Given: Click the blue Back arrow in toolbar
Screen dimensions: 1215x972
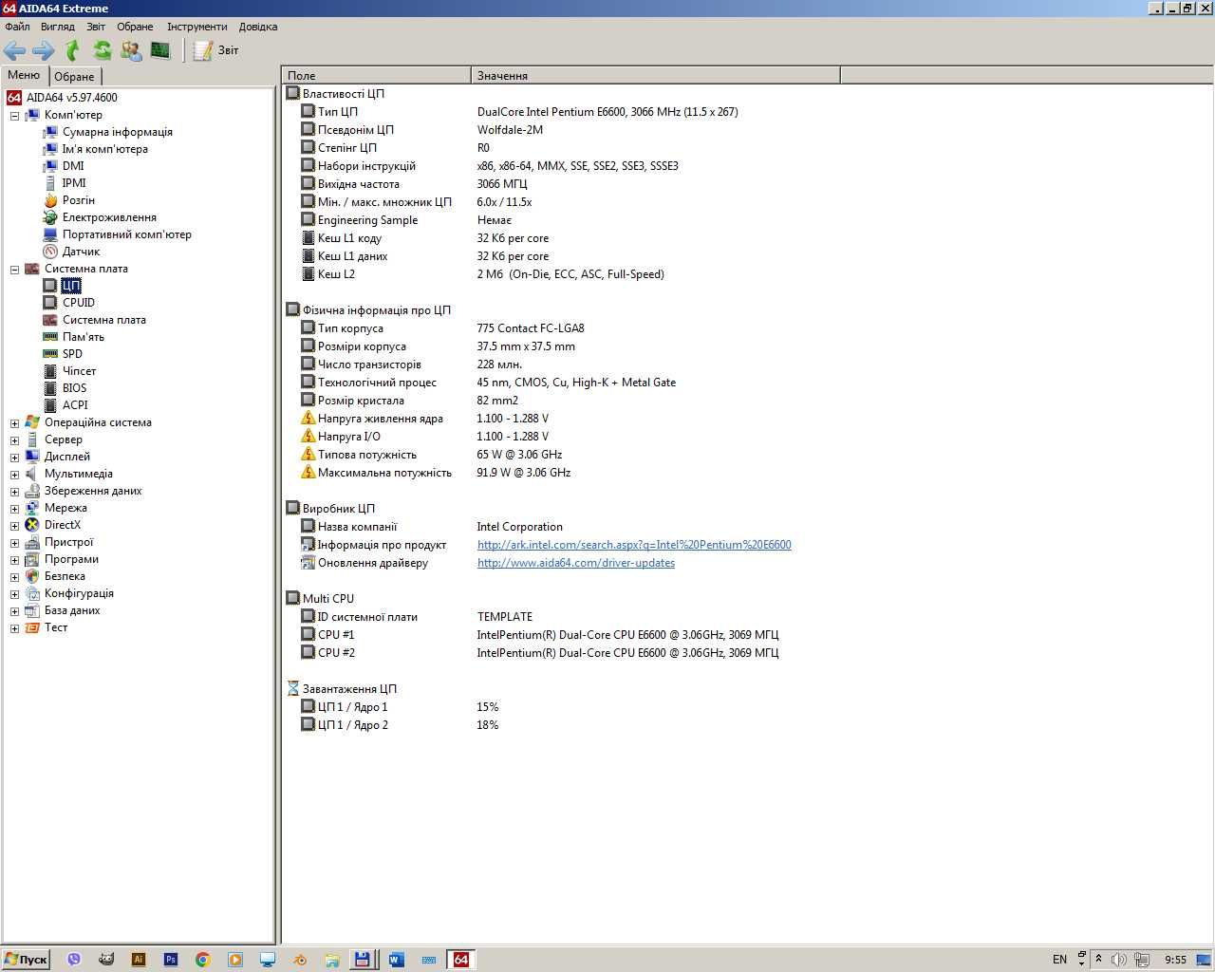Looking at the screenshot, I should [x=15, y=50].
